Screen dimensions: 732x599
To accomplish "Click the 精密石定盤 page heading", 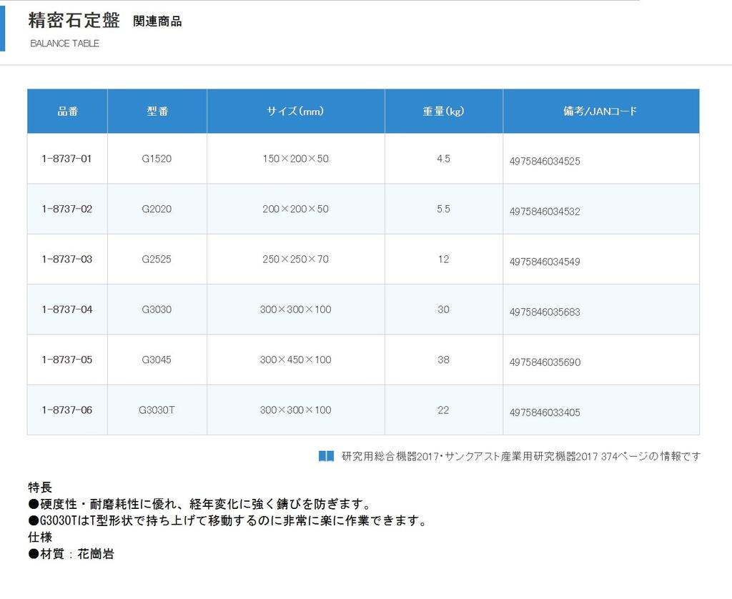I will (74, 21).
